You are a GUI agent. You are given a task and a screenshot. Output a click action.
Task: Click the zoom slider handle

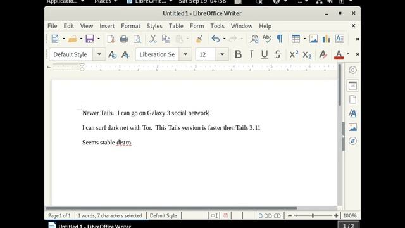[x=313, y=215]
